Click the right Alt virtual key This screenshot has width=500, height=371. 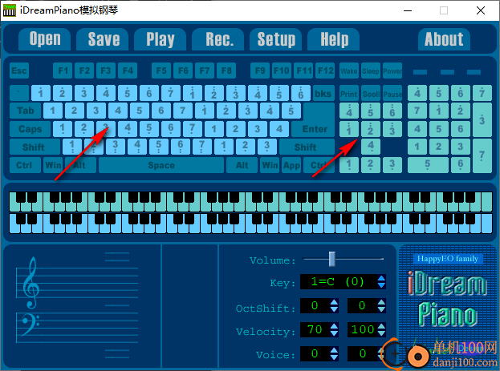coord(242,165)
